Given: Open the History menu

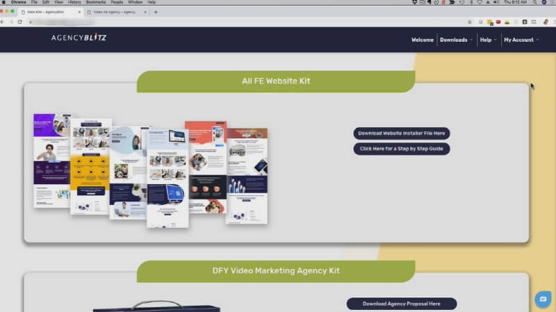Looking at the screenshot, I should click(74, 2).
